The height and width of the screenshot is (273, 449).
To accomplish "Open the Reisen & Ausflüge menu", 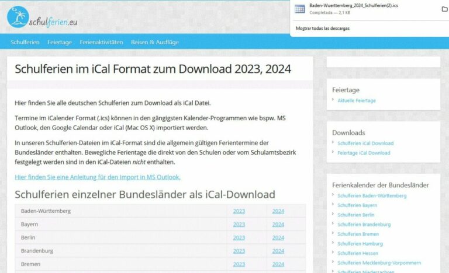I will pos(155,42).
